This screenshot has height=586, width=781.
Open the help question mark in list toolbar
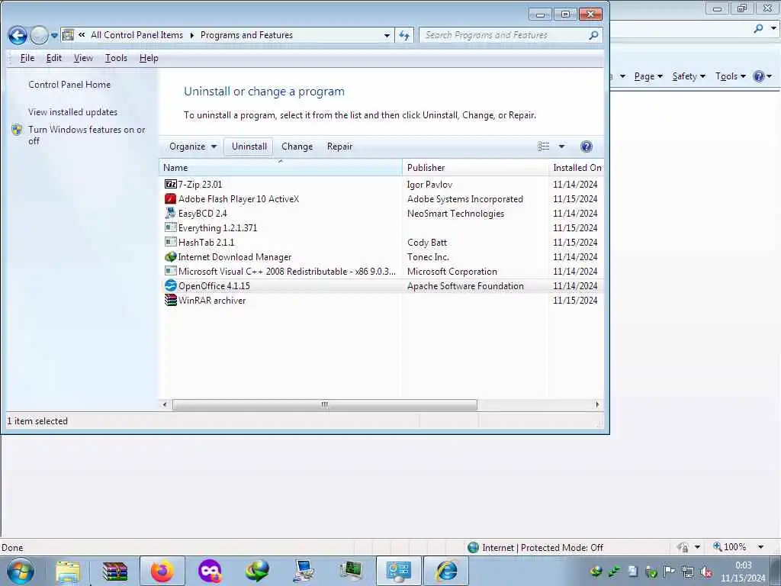[587, 146]
